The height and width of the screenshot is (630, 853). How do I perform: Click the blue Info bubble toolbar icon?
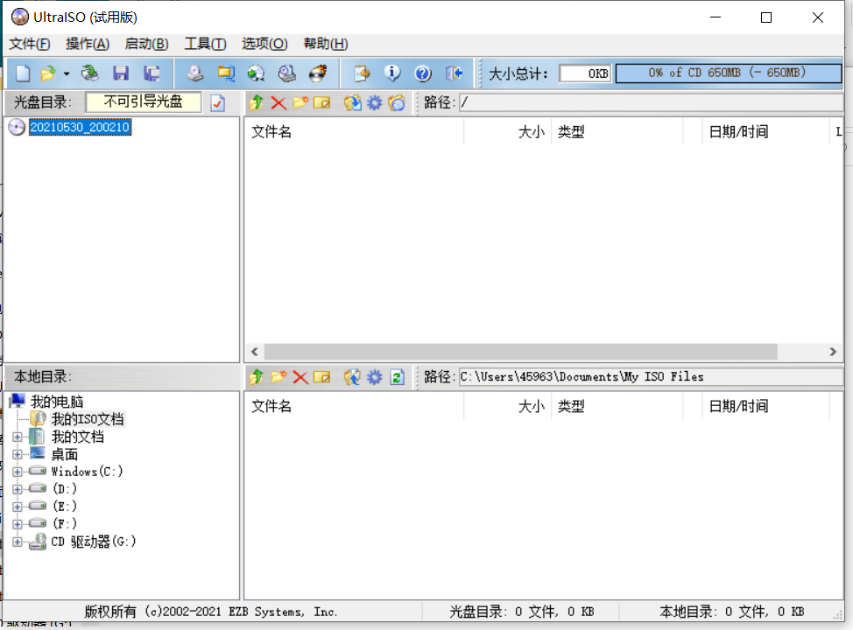[x=392, y=73]
